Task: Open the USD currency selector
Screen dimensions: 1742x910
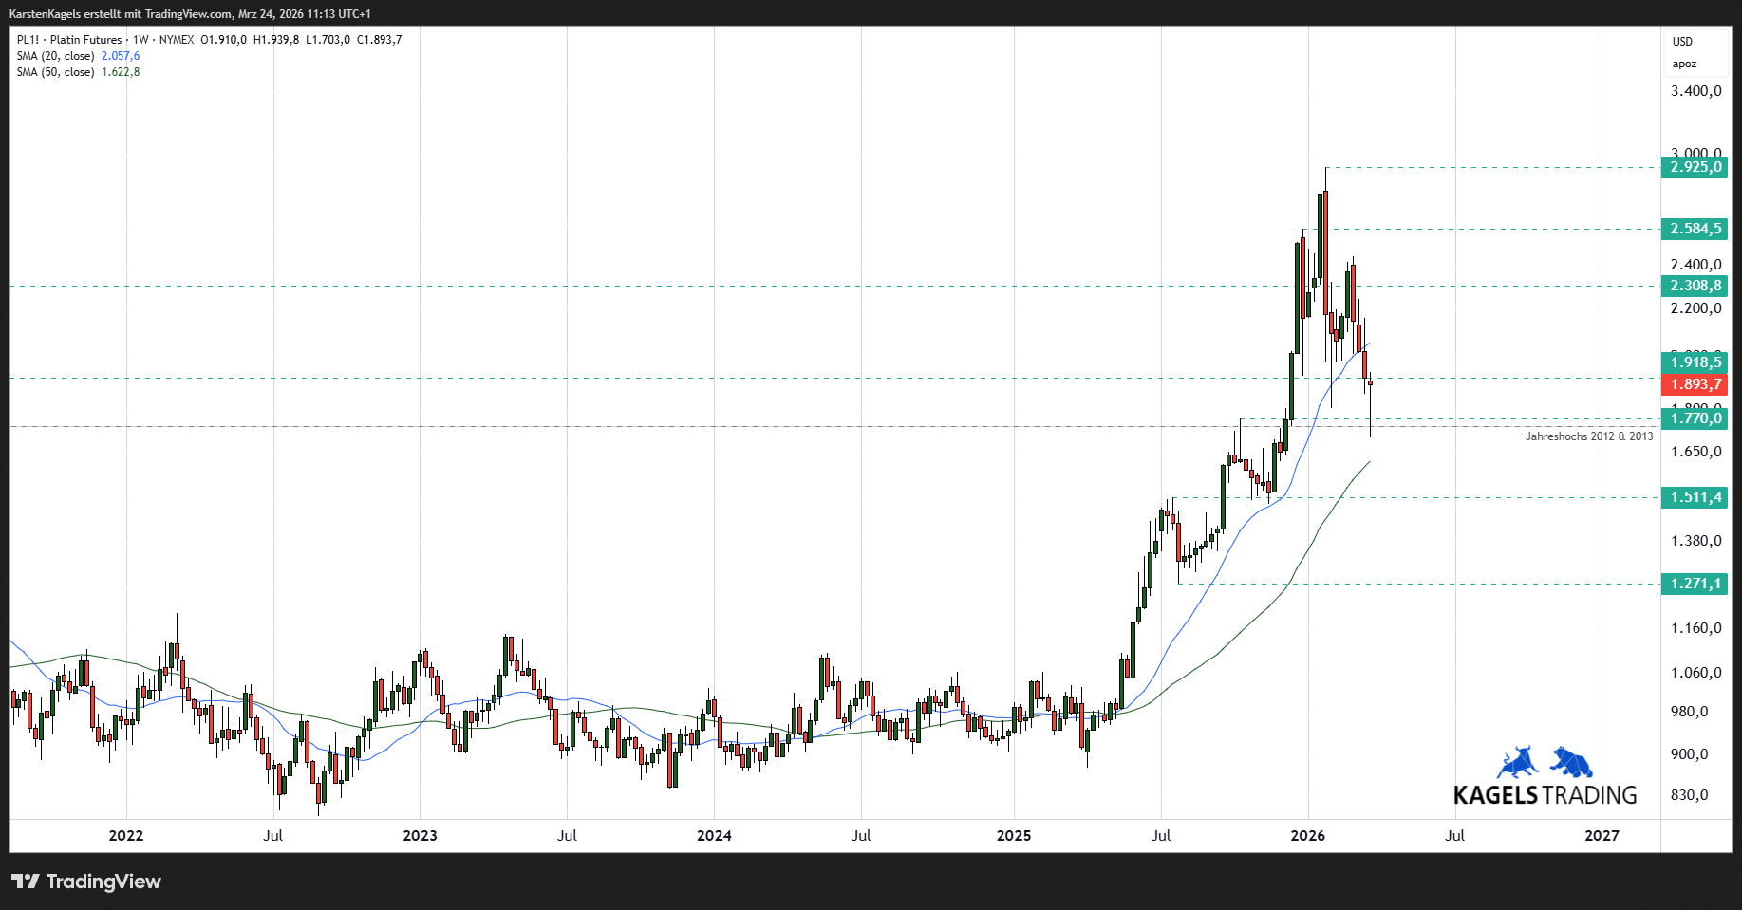Action: pos(1682,42)
